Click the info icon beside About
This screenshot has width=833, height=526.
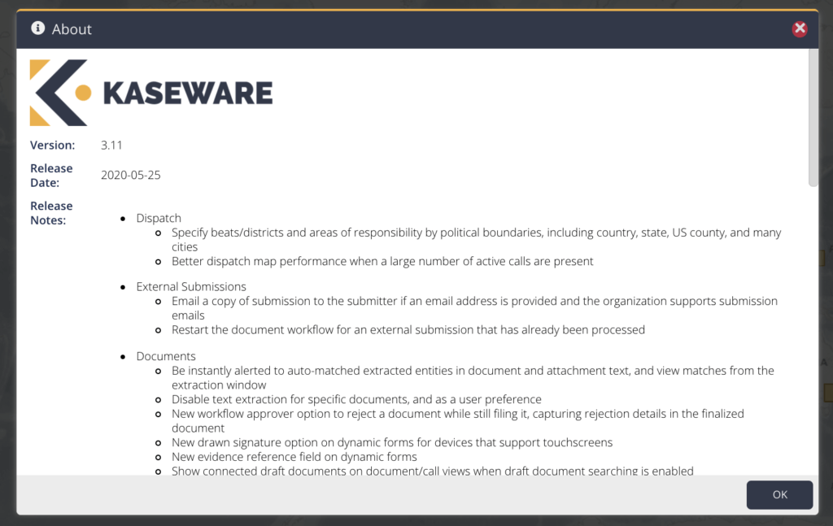37,28
